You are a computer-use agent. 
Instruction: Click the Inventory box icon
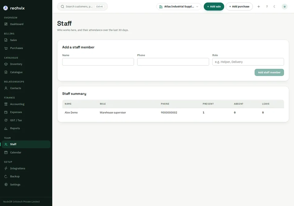[x=6, y=64]
